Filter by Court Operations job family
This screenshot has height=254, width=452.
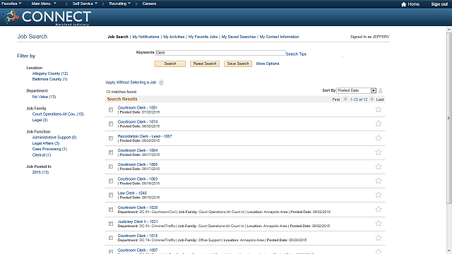tap(58, 114)
